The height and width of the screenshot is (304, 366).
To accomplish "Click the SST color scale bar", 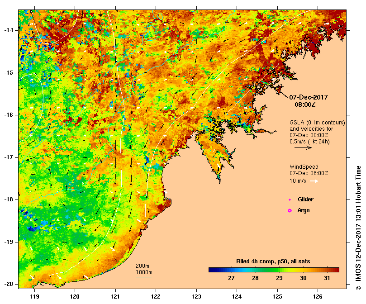I will coord(274,270).
